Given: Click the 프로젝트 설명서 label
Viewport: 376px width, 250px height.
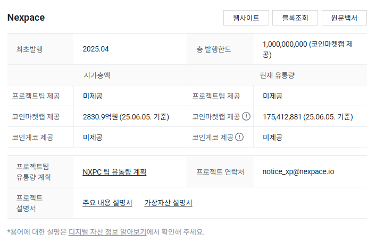Looking at the screenshot, I should pos(29,203).
